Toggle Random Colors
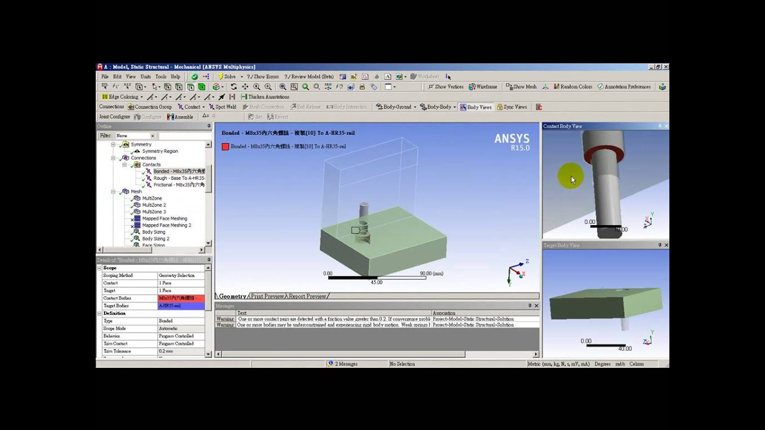765x430 pixels. [573, 87]
